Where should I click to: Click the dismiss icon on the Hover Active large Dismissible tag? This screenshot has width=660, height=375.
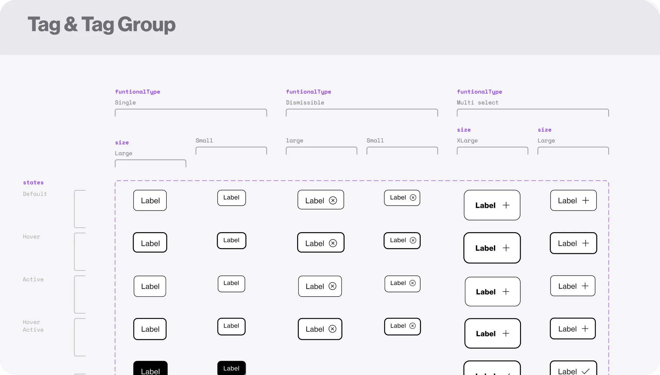point(333,329)
